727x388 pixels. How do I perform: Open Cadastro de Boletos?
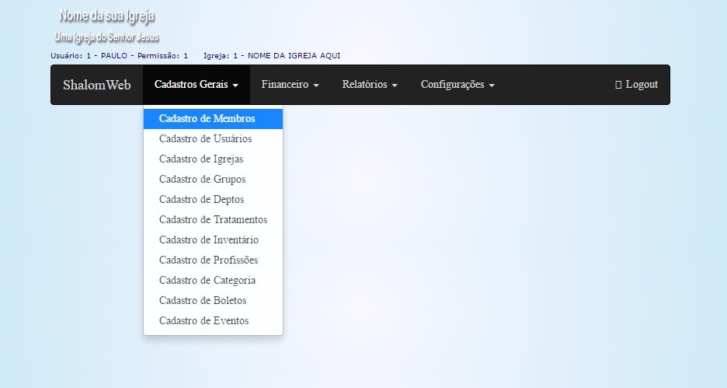point(214,300)
